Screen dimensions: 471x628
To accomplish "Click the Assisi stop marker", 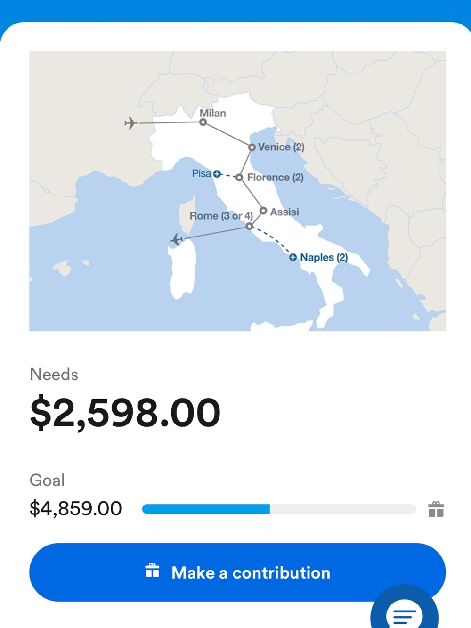I will [263, 211].
